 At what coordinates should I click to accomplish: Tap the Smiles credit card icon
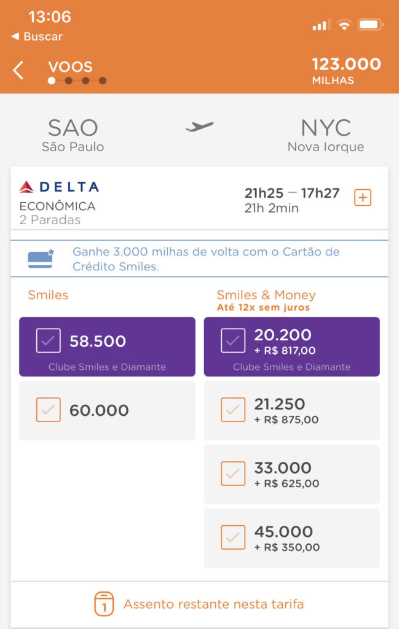tap(41, 259)
